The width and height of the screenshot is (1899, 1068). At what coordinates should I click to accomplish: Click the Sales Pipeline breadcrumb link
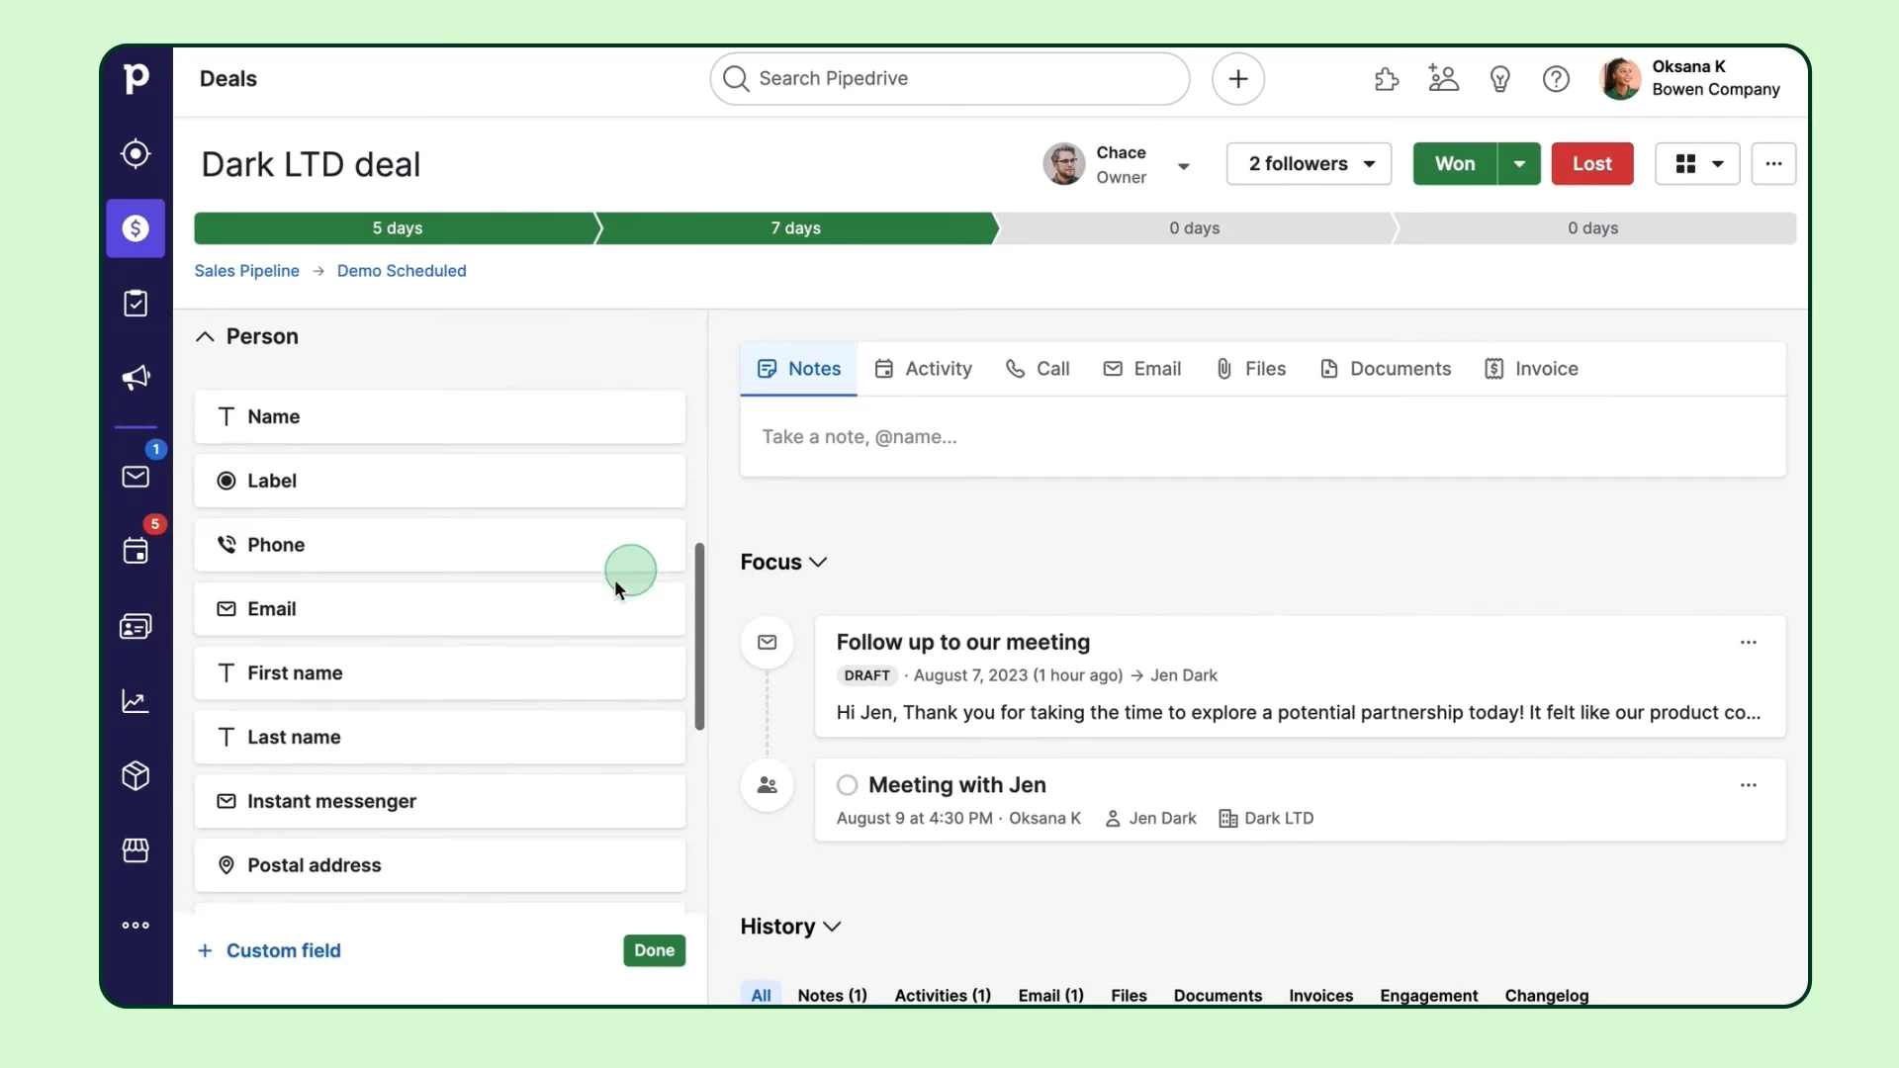[246, 271]
